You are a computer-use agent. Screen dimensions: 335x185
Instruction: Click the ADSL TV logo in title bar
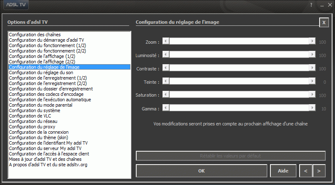pyautogui.click(x=16, y=5)
